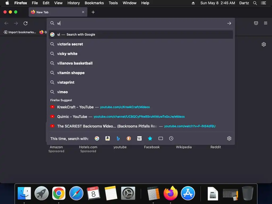Open Google Chrome from the Dock
Image resolution: width=272 pixels, height=204 pixels.
tap(59, 193)
